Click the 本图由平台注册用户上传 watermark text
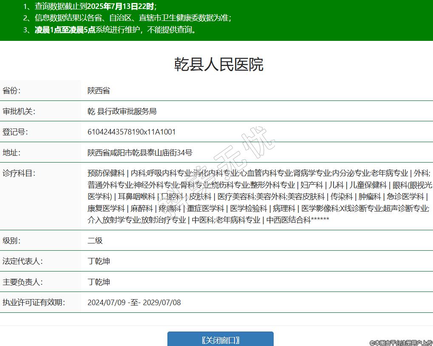This screenshot has width=433, height=346. click(x=400, y=343)
